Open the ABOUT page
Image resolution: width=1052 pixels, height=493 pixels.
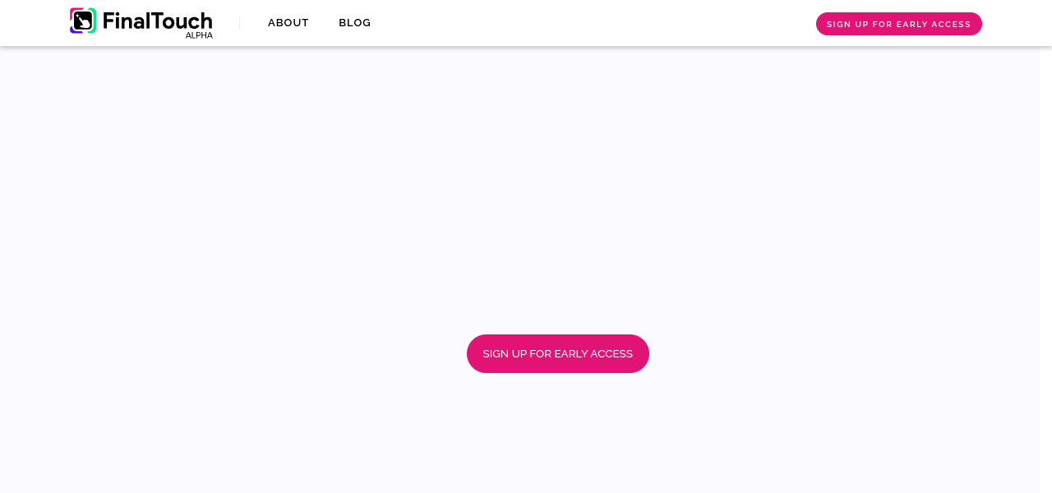tap(288, 23)
